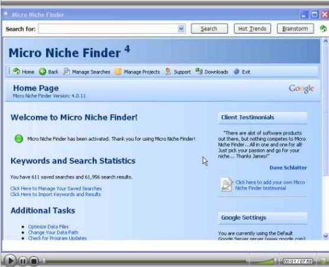The image size is (329, 267).
Task: Open Manage Projects folder icon
Action: tap(118, 72)
